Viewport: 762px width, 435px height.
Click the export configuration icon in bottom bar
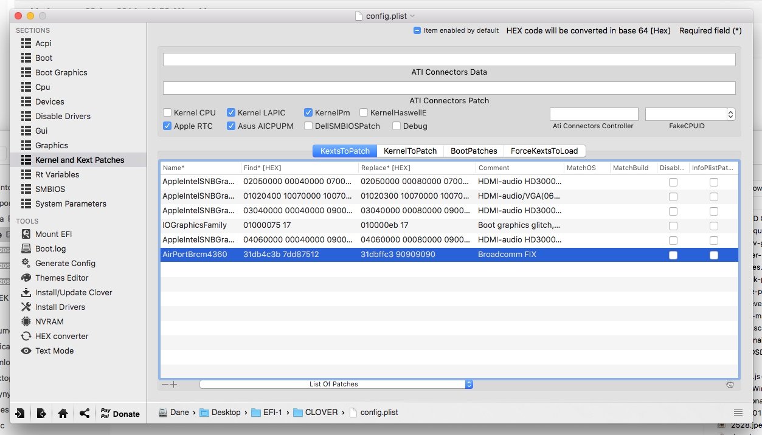[41, 413]
